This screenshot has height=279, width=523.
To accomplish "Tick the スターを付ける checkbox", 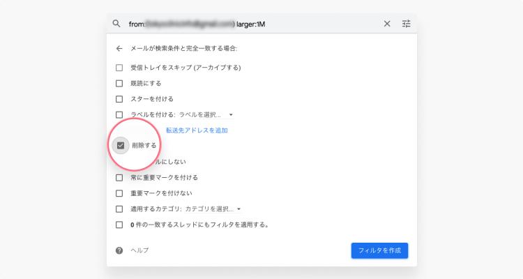I will tap(119, 99).
